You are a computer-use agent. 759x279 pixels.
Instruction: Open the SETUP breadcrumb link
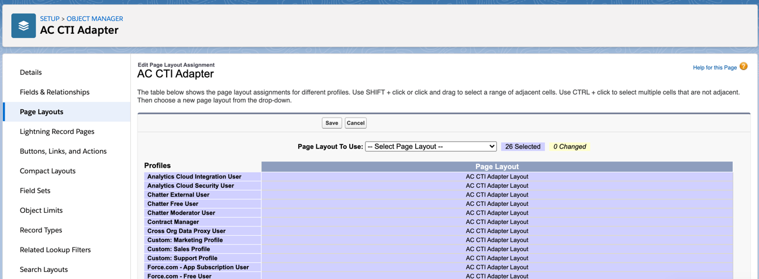point(50,19)
